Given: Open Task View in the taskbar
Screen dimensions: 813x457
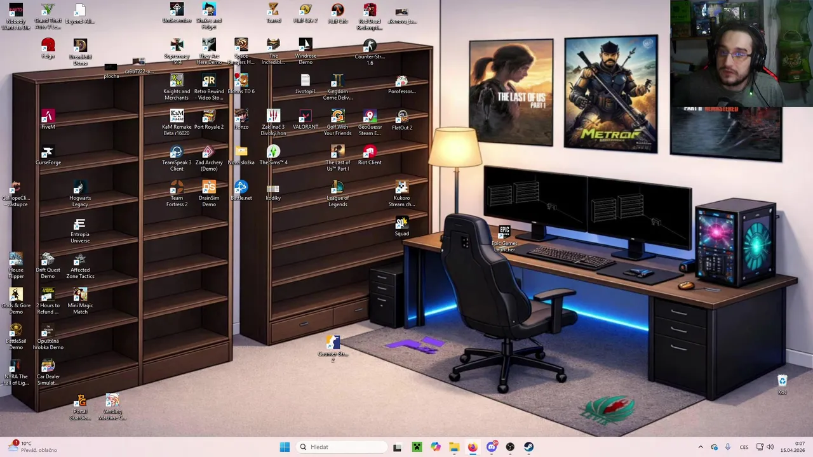Looking at the screenshot, I should coord(397,447).
